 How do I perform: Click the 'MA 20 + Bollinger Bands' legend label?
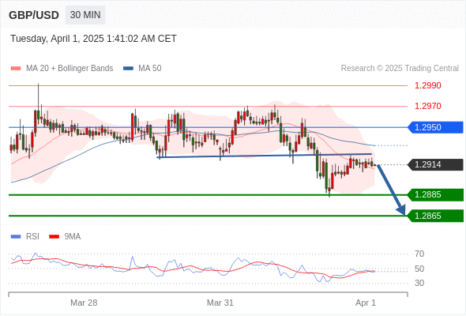point(70,69)
